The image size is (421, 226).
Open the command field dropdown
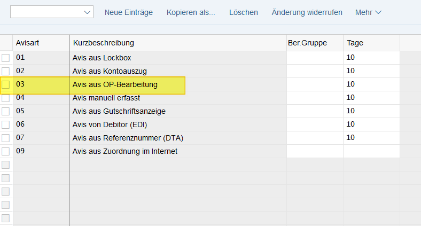pos(87,12)
